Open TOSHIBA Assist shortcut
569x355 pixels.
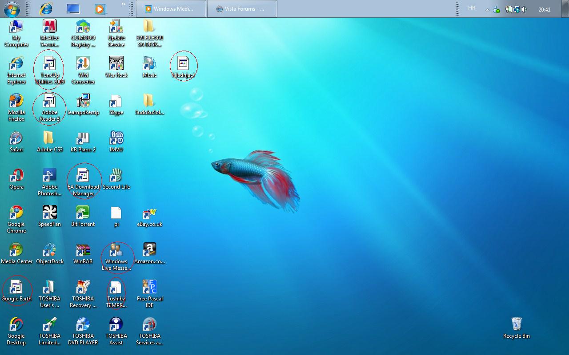pos(116,331)
